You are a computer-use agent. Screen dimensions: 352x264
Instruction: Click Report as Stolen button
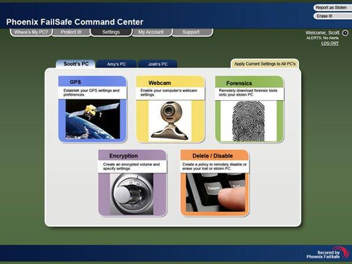(x=332, y=7)
